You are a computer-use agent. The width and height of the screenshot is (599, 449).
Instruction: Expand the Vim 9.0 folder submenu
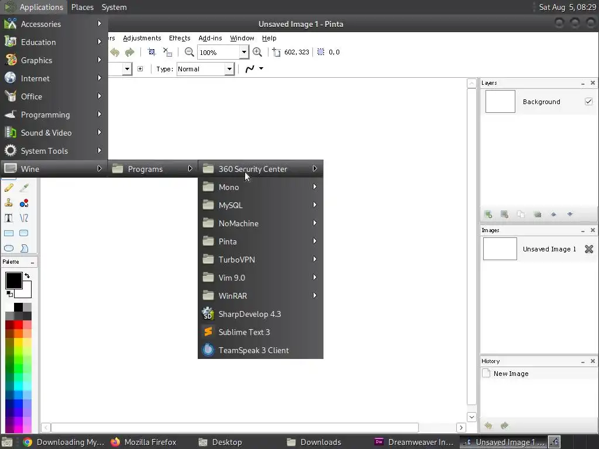pyautogui.click(x=260, y=278)
